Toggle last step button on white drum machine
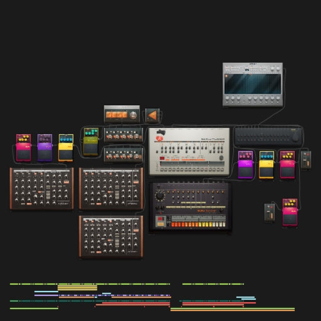 (223, 169)
